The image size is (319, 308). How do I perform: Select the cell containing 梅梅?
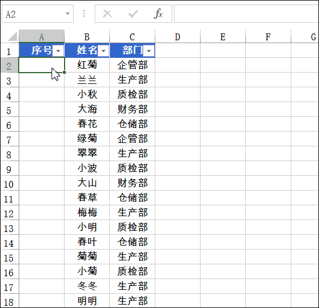tap(87, 213)
